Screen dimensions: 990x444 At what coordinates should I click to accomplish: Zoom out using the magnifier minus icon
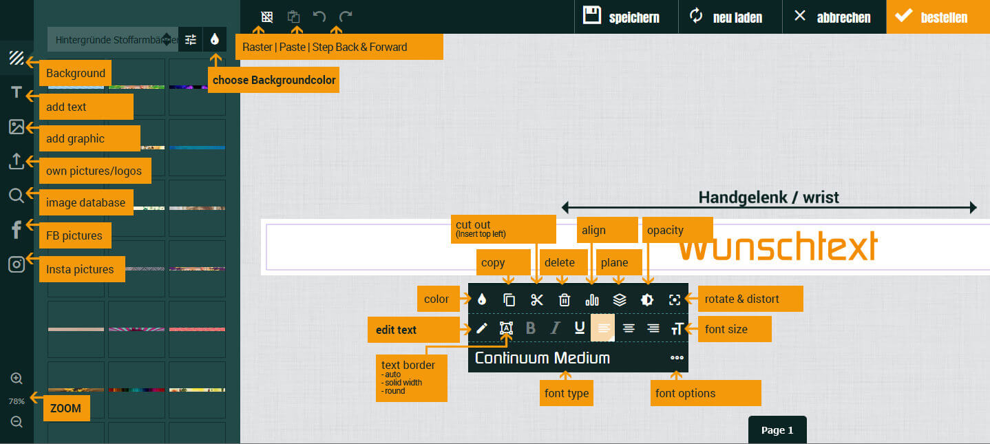17,422
